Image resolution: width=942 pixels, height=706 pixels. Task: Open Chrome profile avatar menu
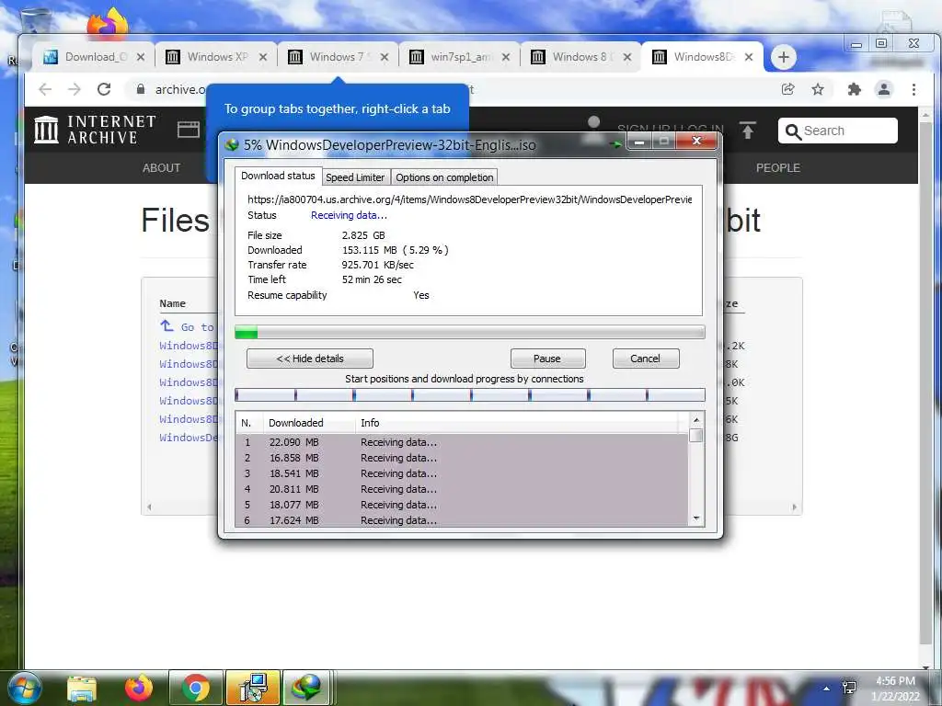coord(884,89)
